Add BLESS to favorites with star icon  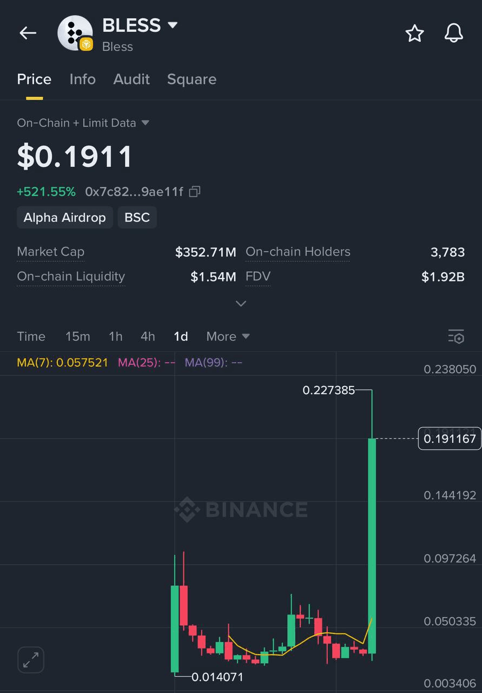[415, 34]
